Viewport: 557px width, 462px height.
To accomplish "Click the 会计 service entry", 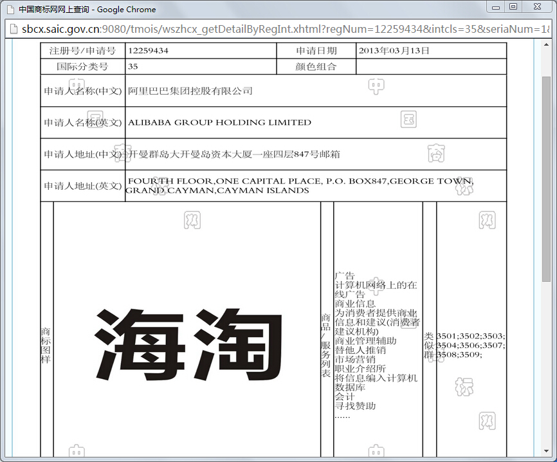I will 345,396.
